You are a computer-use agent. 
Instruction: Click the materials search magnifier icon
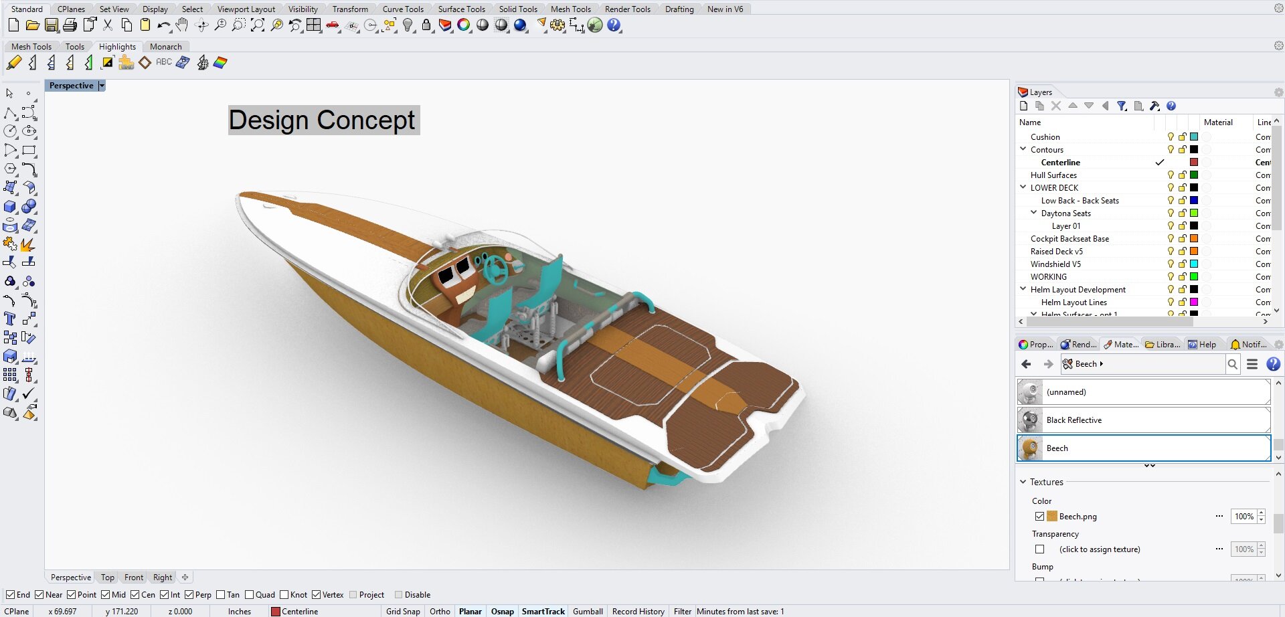(1233, 364)
